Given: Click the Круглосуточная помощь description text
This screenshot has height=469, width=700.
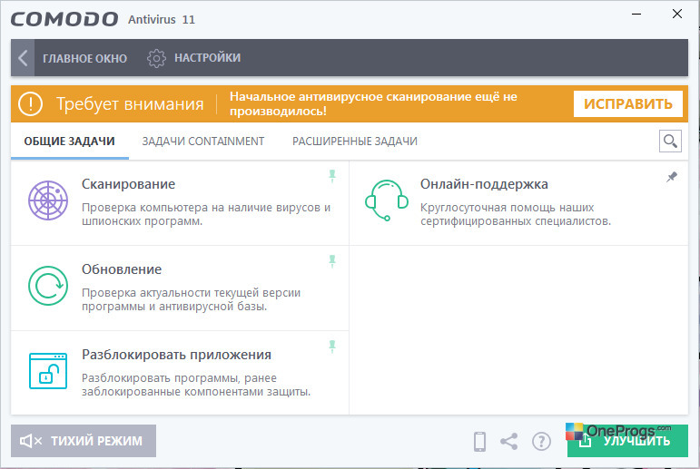Looking at the screenshot, I should [516, 214].
